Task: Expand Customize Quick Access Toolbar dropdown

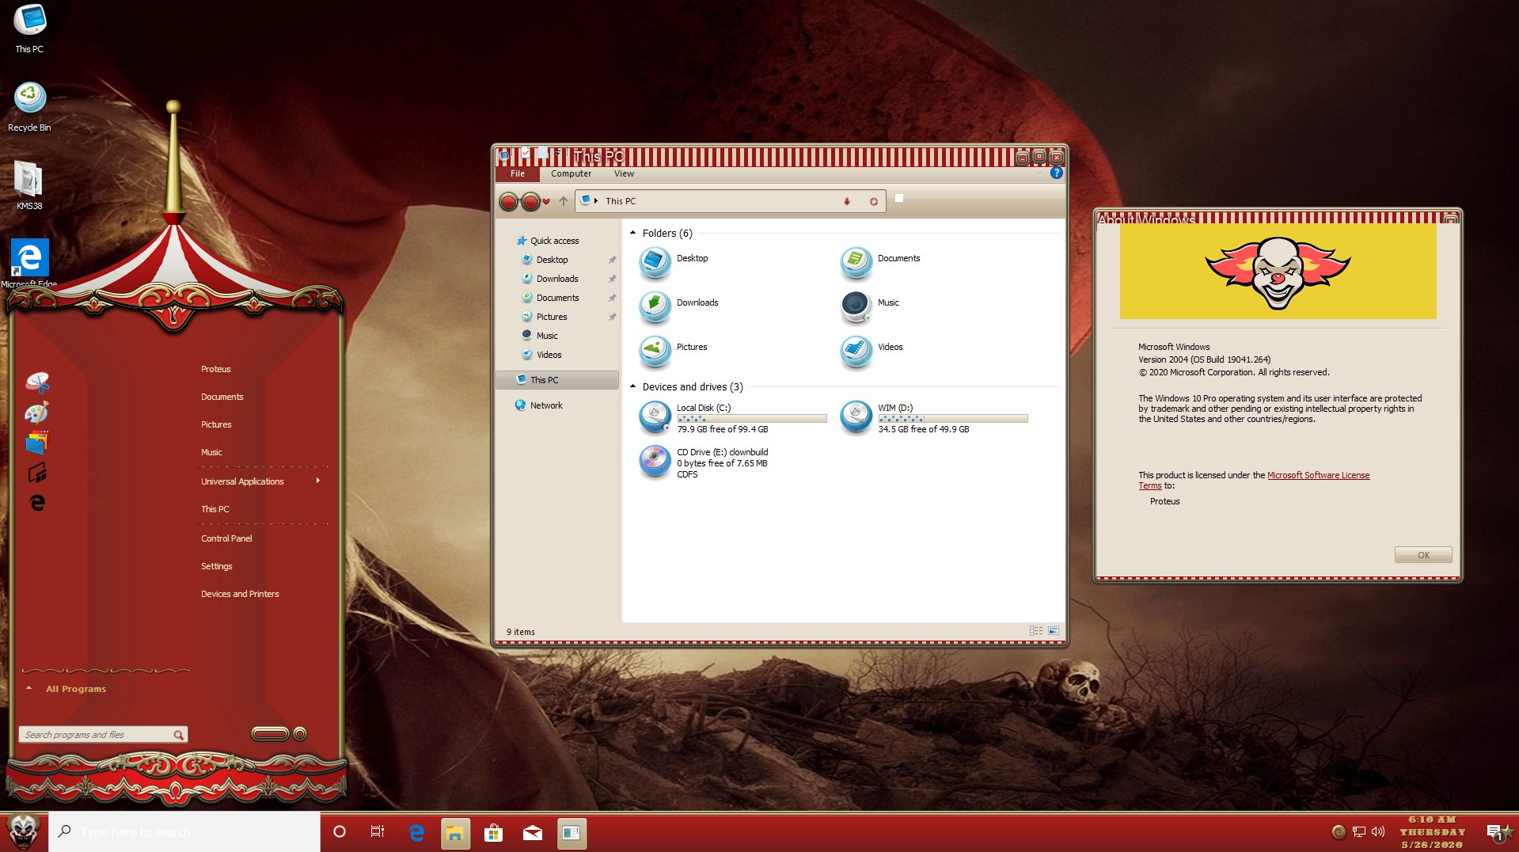Action: 558,152
